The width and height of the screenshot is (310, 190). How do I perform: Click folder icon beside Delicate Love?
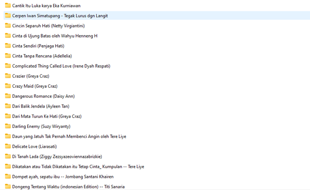click(8, 146)
